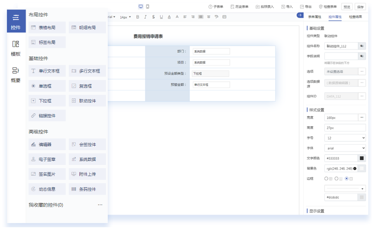The image size is (374, 230).
Task: Click the 保存 save button
Action: tap(360, 7)
